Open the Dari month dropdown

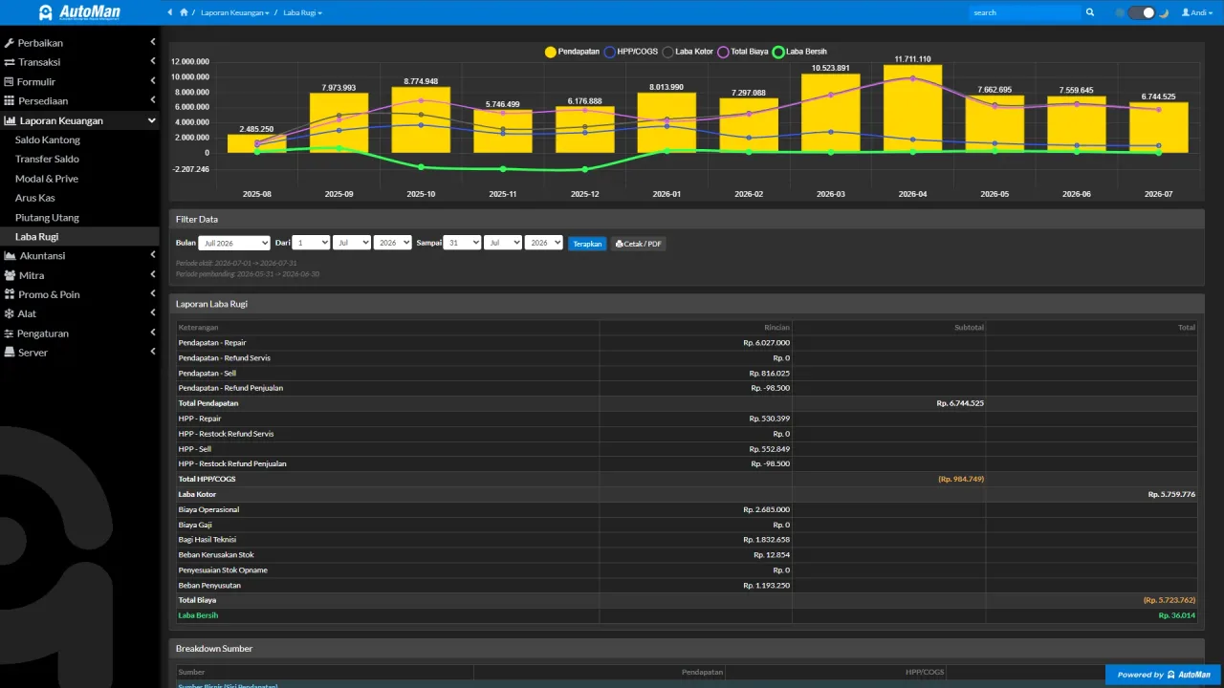pyautogui.click(x=352, y=243)
